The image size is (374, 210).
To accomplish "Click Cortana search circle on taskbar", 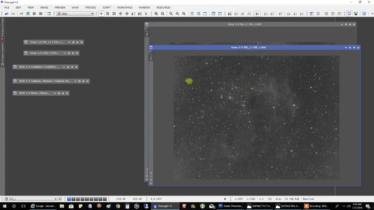I will pyautogui.click(x=14, y=206).
